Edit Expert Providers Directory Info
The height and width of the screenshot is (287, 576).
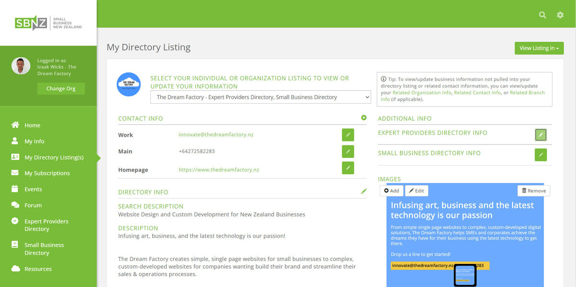[x=540, y=135]
